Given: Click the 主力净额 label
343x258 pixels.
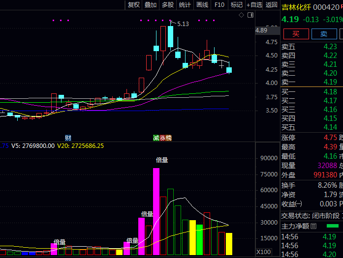Looking at the screenshot, I should (x=295, y=226).
